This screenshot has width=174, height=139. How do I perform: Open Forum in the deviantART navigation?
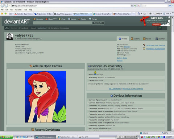pos(93,19)
